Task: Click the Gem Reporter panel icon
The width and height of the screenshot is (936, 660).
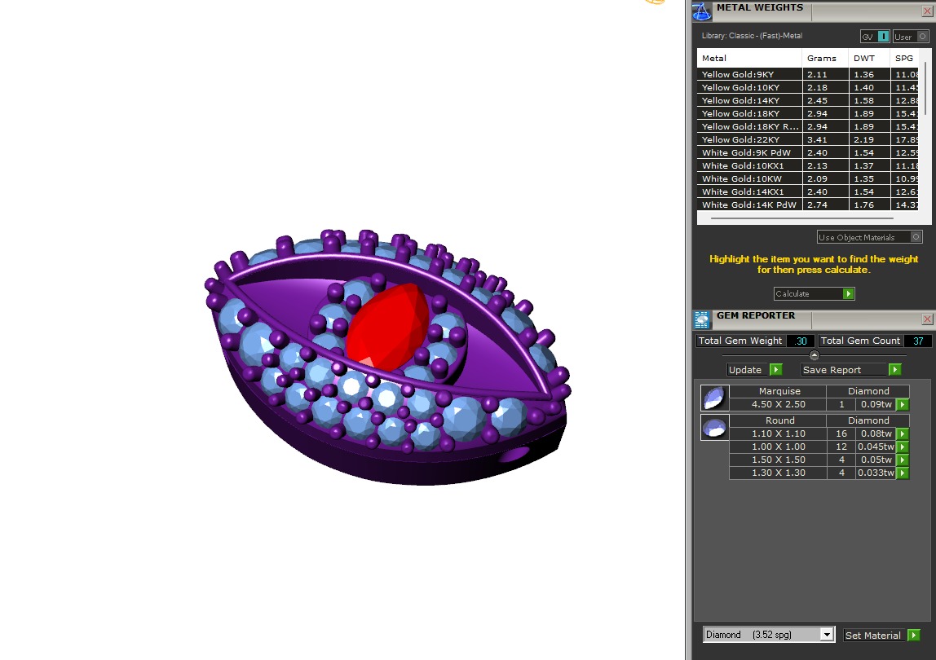Action: tap(702, 320)
